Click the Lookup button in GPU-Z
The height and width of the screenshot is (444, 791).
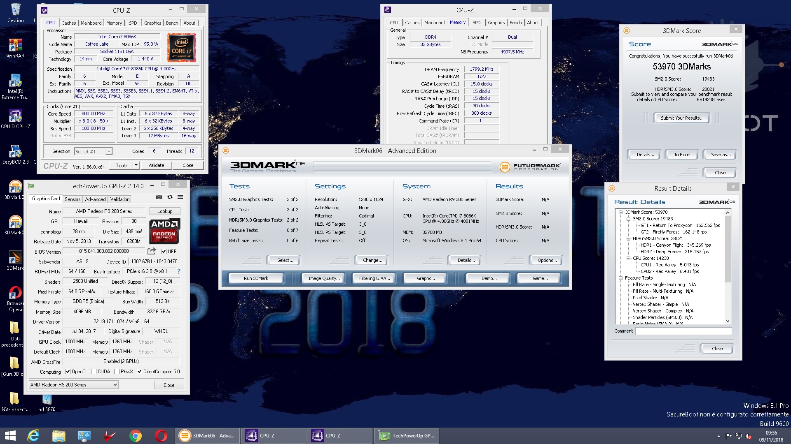165,211
